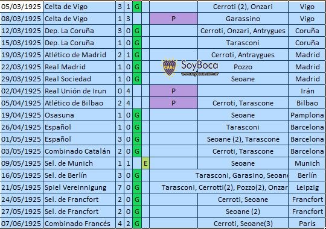Click the Seoane (2), Tarascone scorers cell
Image resolution: width=326 pixels, height=229 pixels.
(x=243, y=139)
